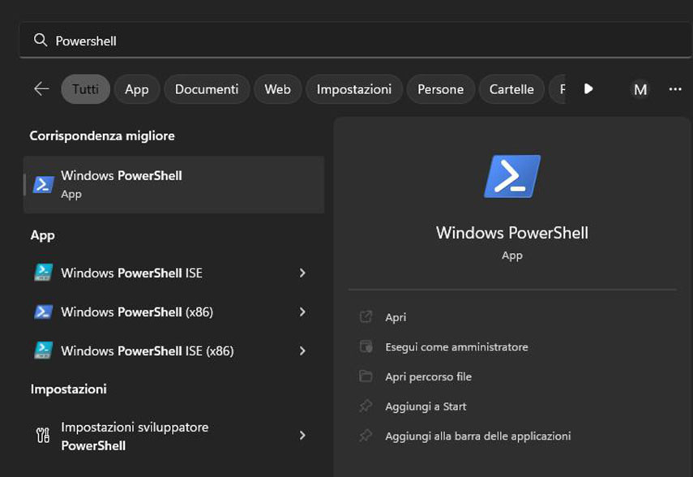Viewport: 693px width, 477px height.
Task: Select the Documenti filter tab
Action: click(207, 89)
